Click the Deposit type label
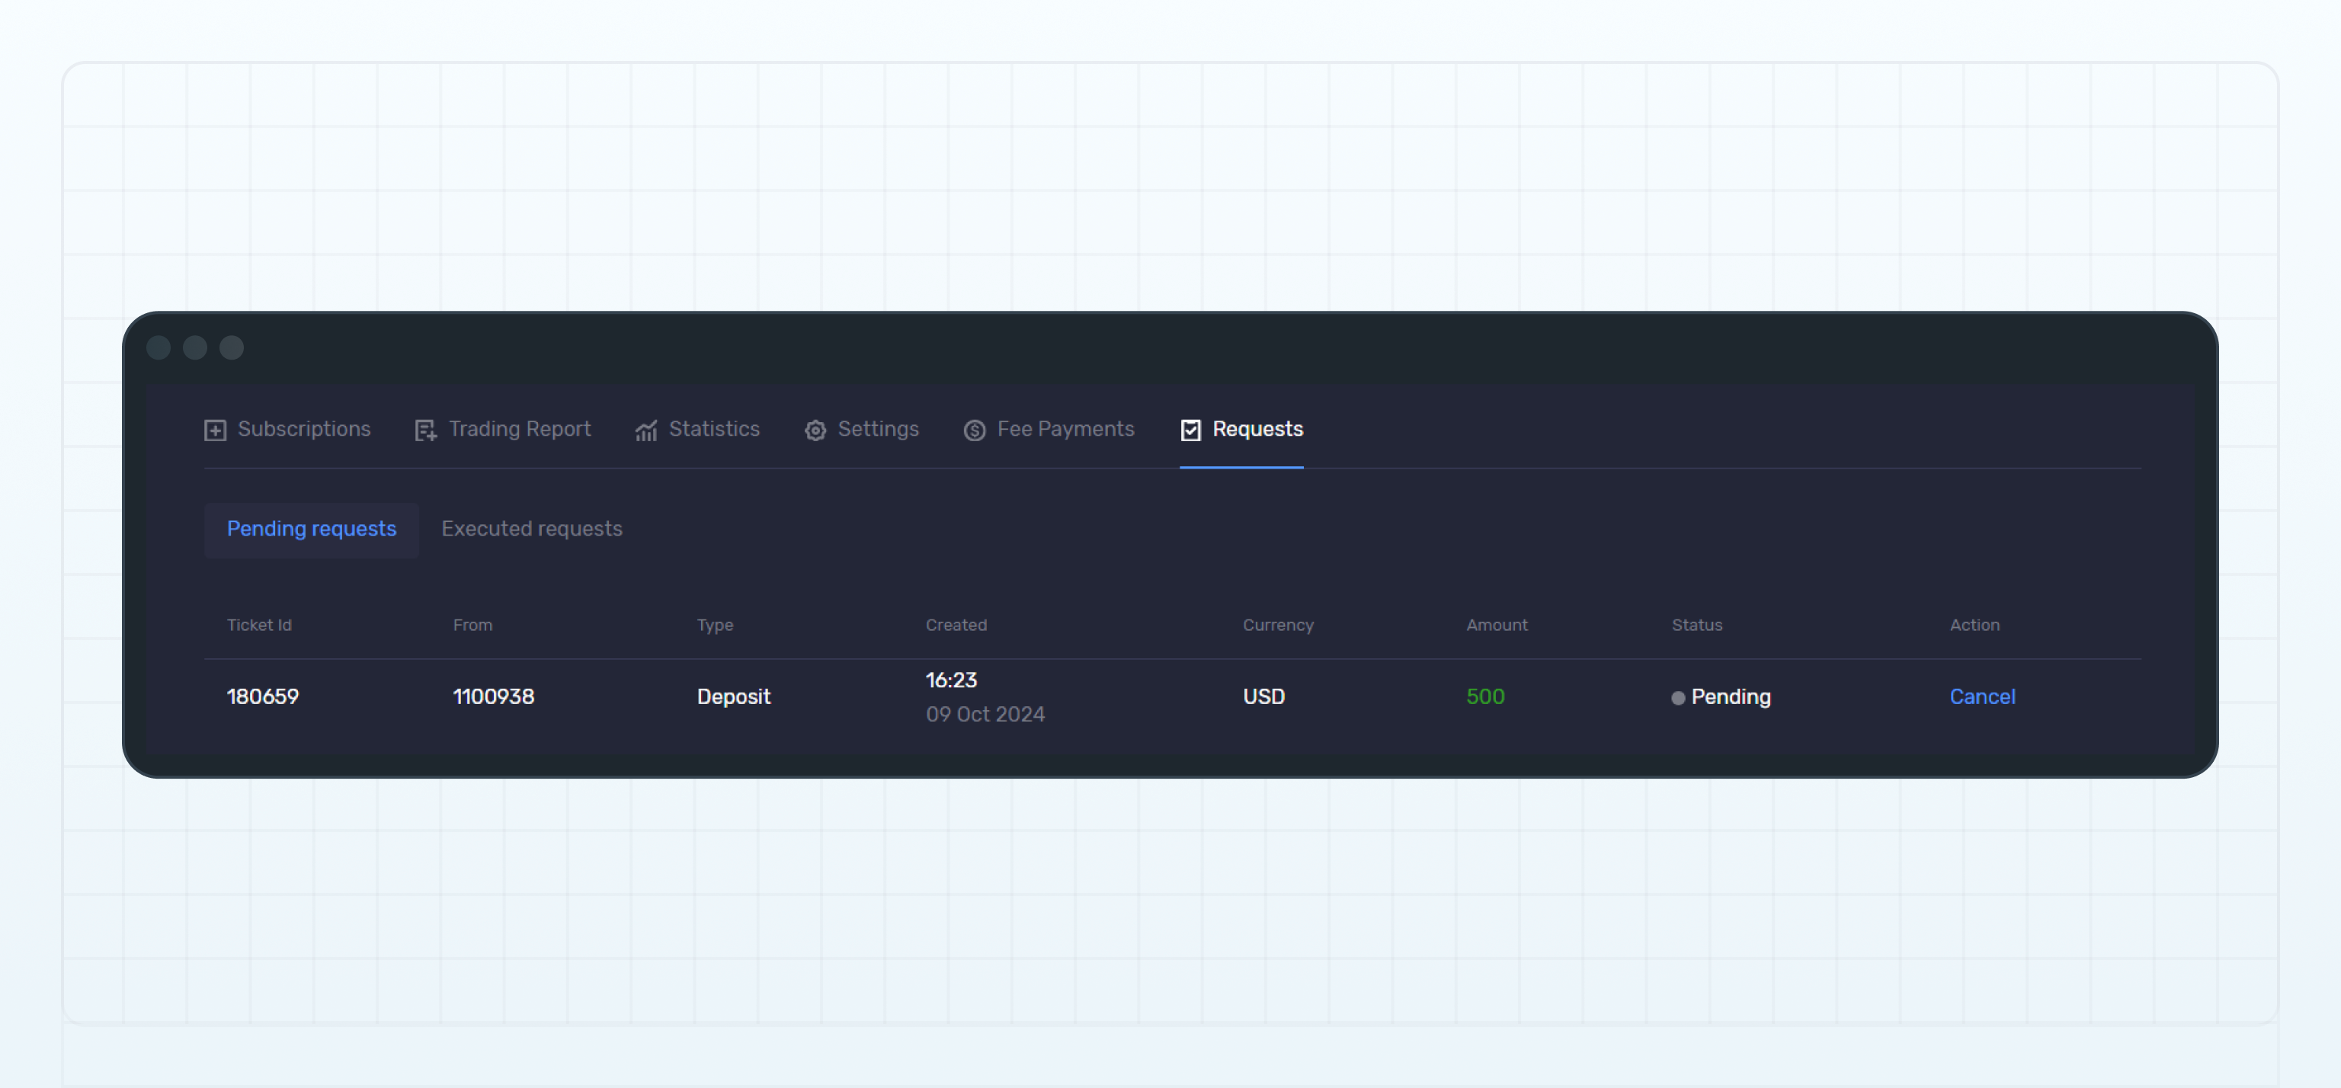The width and height of the screenshot is (2341, 1088). click(x=733, y=696)
